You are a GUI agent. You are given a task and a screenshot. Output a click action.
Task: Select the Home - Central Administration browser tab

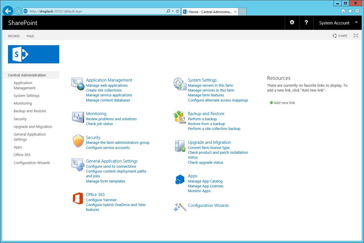pyautogui.click(x=210, y=12)
